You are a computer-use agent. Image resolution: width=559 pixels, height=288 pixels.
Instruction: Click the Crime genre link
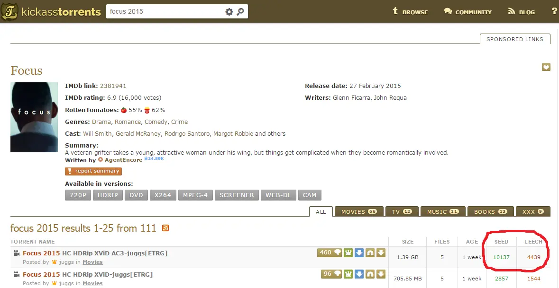click(179, 122)
